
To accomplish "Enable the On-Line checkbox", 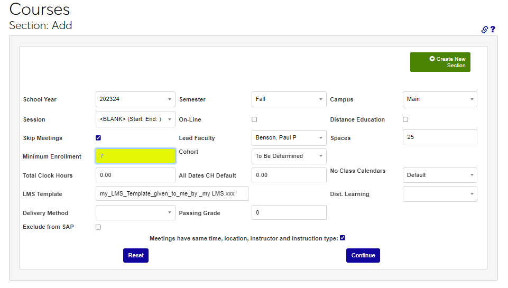I will 254,119.
